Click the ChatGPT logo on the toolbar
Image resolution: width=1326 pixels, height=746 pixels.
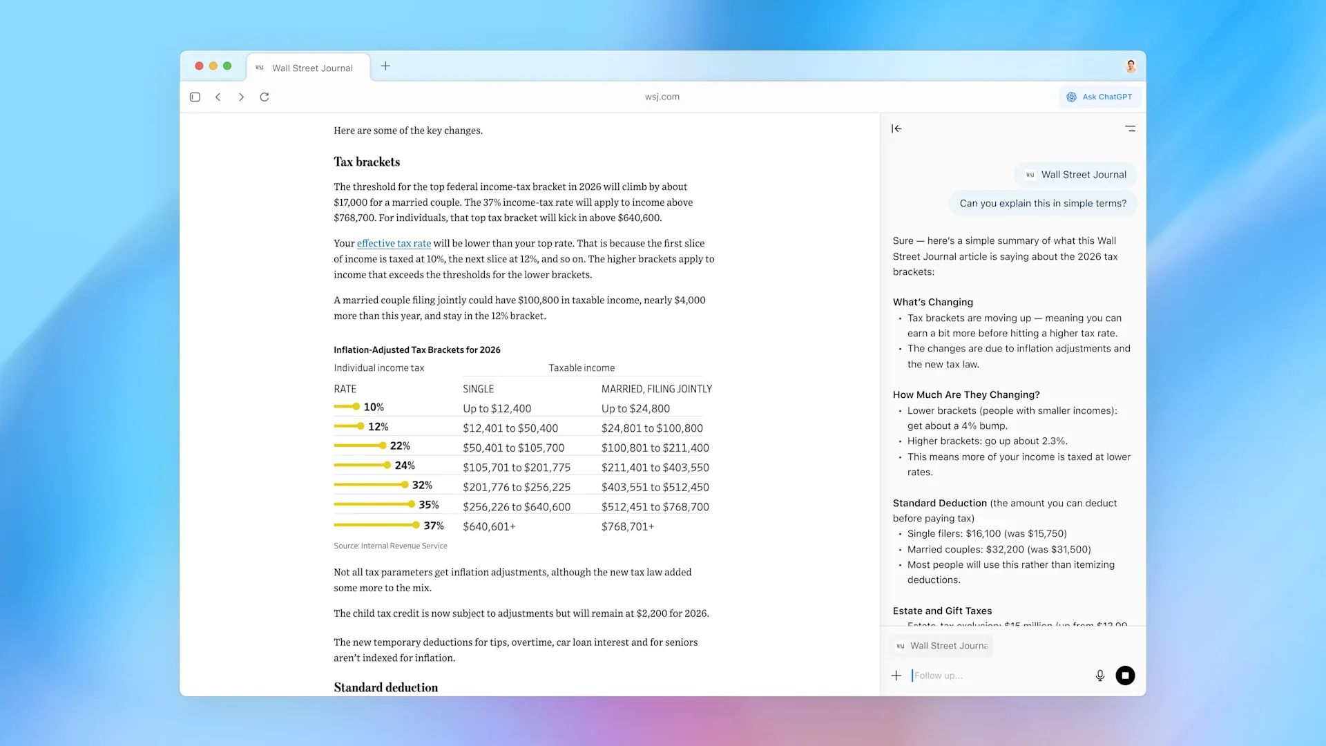(1070, 97)
